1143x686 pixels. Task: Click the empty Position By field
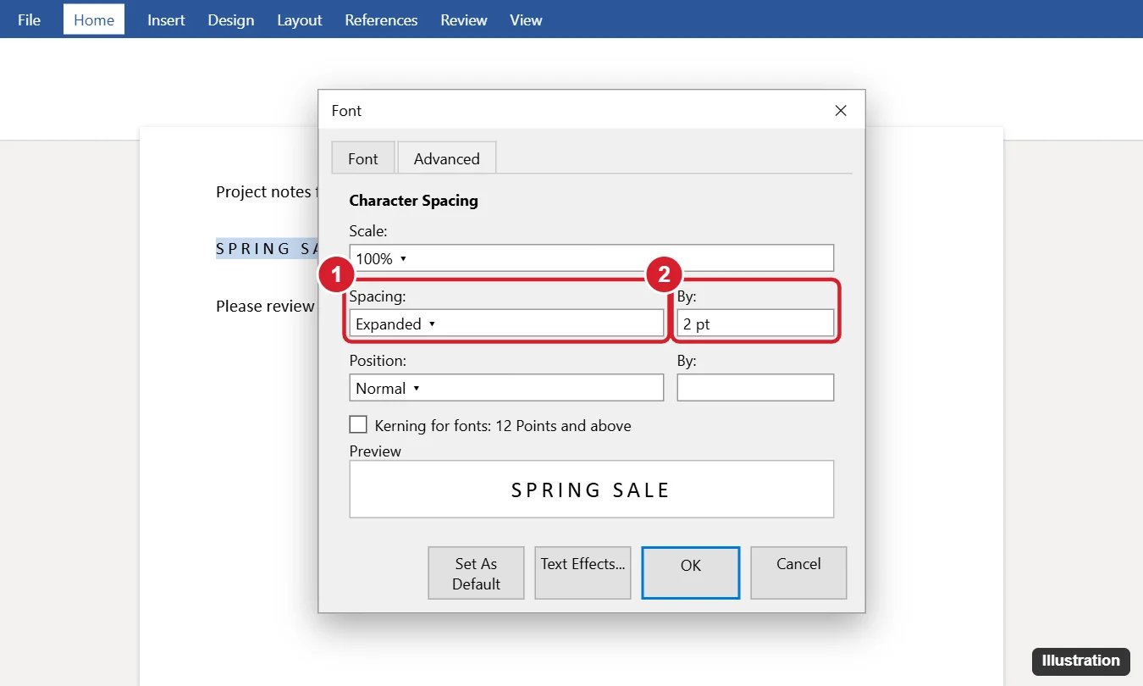755,388
